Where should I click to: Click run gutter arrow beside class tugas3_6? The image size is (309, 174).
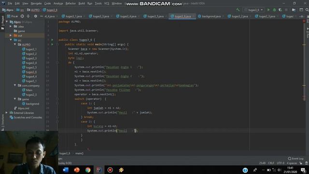52,40
